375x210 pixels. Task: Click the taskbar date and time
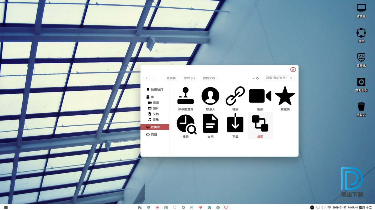(352, 207)
